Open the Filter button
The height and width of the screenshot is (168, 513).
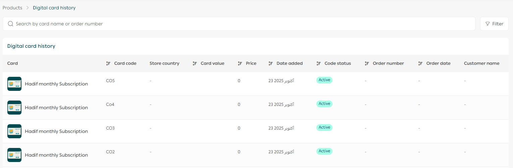494,24
